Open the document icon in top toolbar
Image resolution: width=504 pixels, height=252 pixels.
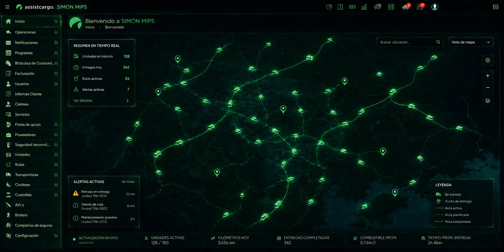(340, 7)
